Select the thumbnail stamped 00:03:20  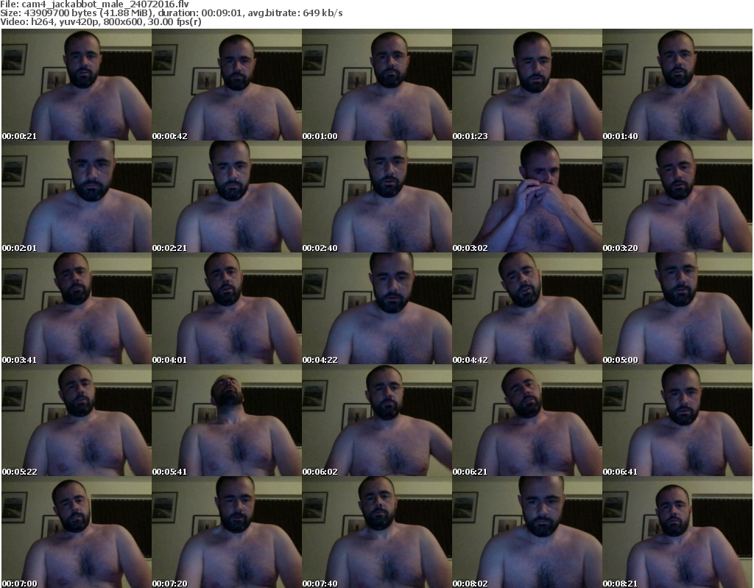pos(677,196)
